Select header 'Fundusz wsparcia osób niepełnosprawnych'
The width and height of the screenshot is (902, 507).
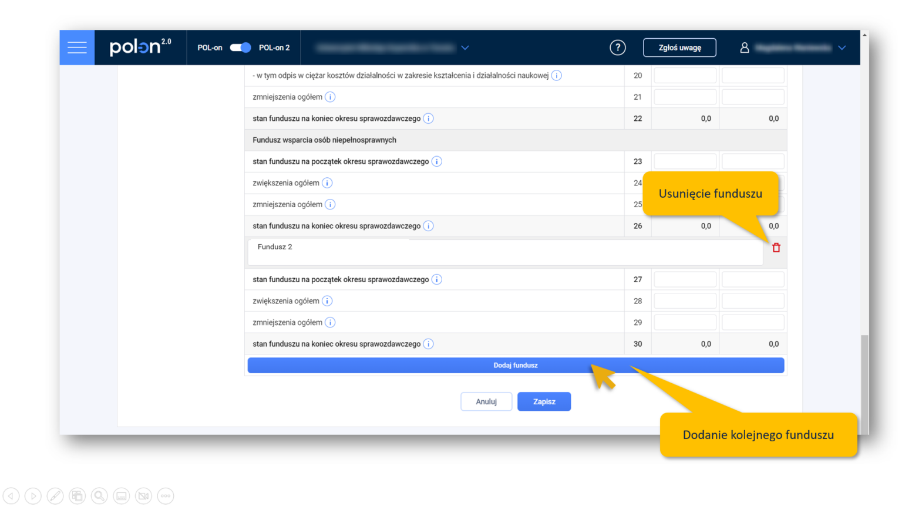click(x=324, y=140)
